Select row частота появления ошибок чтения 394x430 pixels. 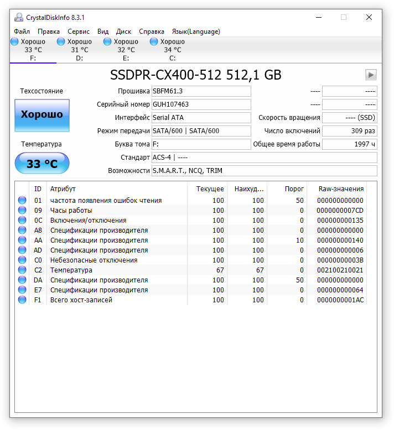(191, 201)
